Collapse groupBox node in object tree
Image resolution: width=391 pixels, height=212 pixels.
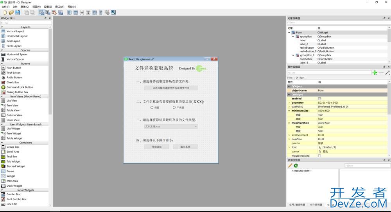tap(293, 37)
